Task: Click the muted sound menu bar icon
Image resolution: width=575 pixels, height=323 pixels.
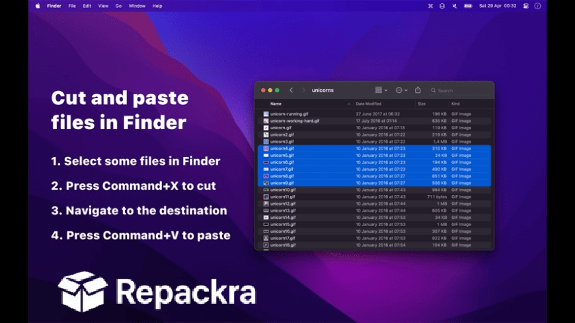Action: click(x=454, y=6)
